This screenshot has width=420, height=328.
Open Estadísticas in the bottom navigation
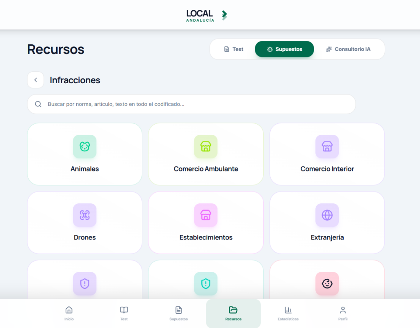click(288, 313)
